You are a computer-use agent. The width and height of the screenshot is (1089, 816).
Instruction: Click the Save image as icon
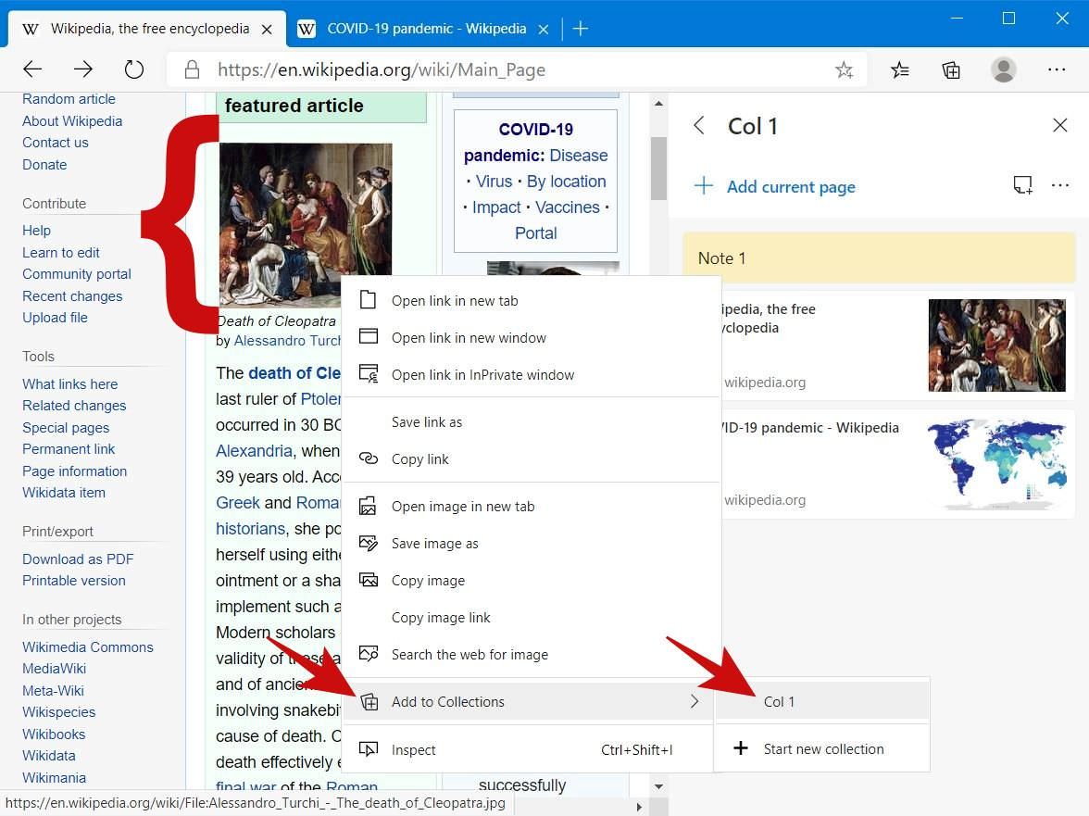pos(369,543)
